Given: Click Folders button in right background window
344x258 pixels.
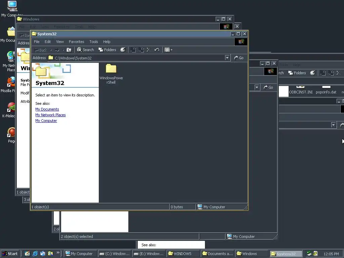Looking at the screenshot, I should pyautogui.click(x=297, y=73).
